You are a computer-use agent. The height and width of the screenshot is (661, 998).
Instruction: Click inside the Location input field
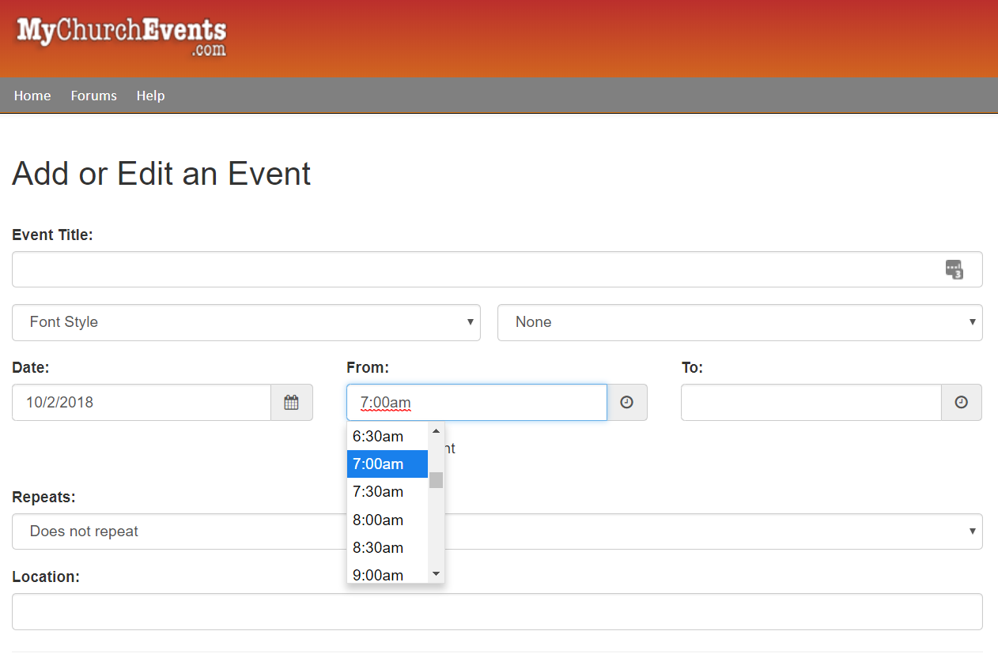click(x=497, y=610)
